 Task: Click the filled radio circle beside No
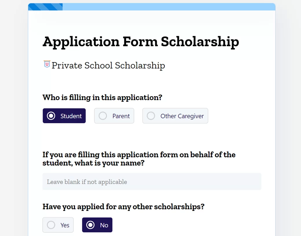click(x=90, y=225)
